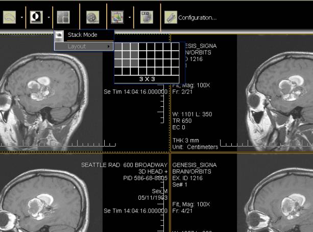Click Fit, Mag: 100X above Fr: 4/21
The image size is (313, 232).
pyautogui.click(x=191, y=204)
